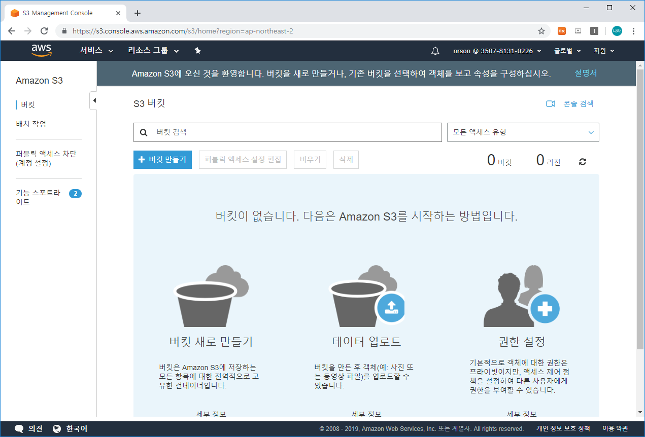
Task: Click the 한국어 language selector
Action: (x=70, y=428)
